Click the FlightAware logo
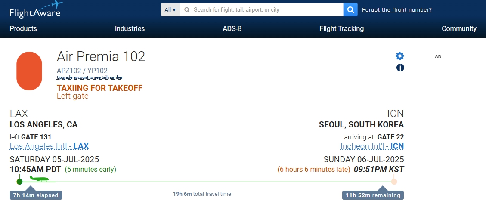This screenshot has width=486, height=207. pyautogui.click(x=36, y=9)
